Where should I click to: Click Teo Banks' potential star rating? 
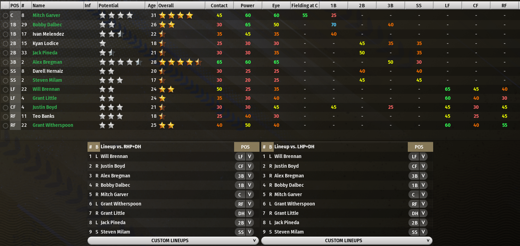click(111, 116)
